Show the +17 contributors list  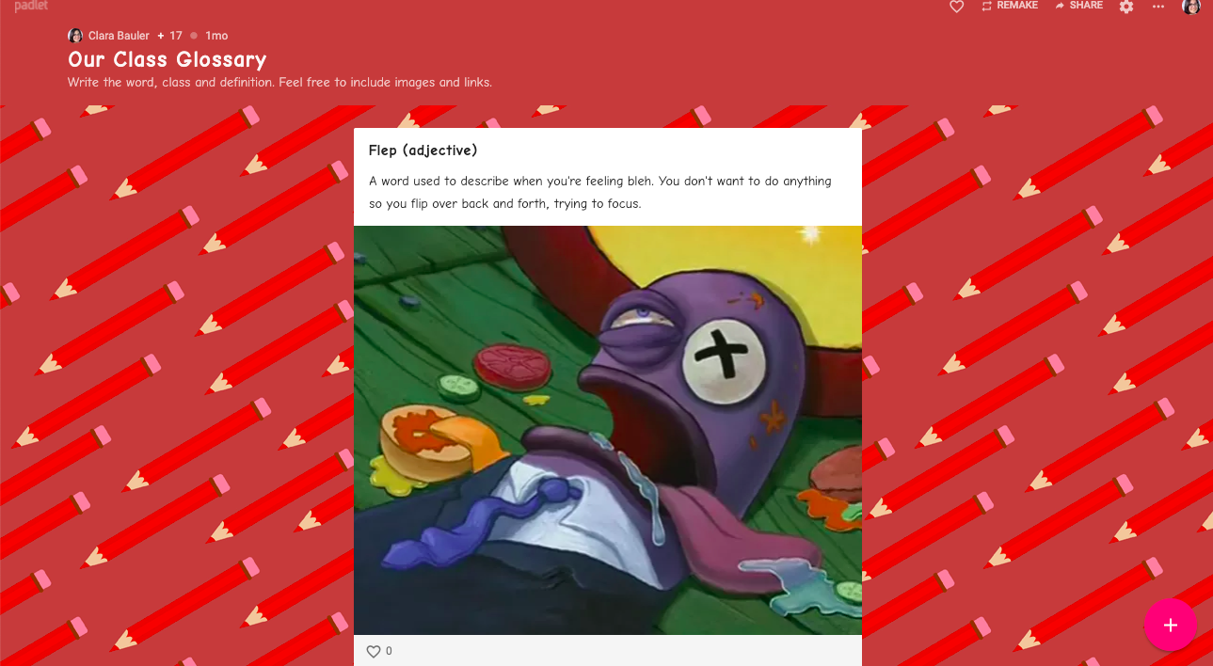point(170,36)
